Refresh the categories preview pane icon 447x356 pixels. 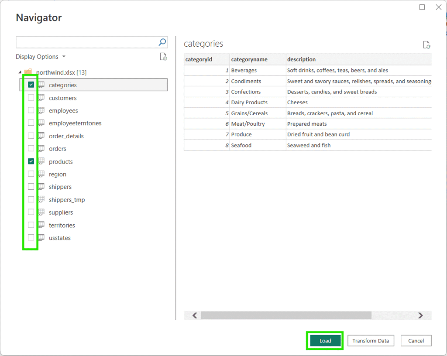427,44
